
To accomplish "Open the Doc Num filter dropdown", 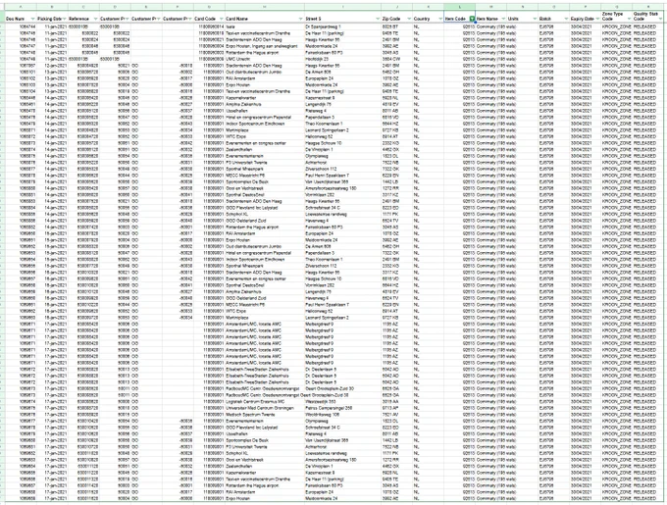I will click(32, 19).
